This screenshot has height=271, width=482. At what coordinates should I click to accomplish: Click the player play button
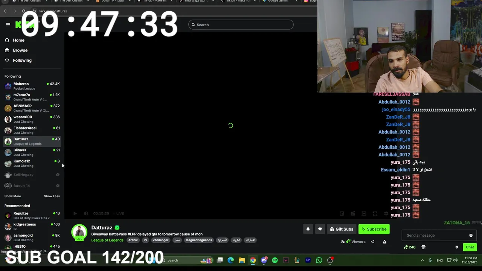point(75,213)
